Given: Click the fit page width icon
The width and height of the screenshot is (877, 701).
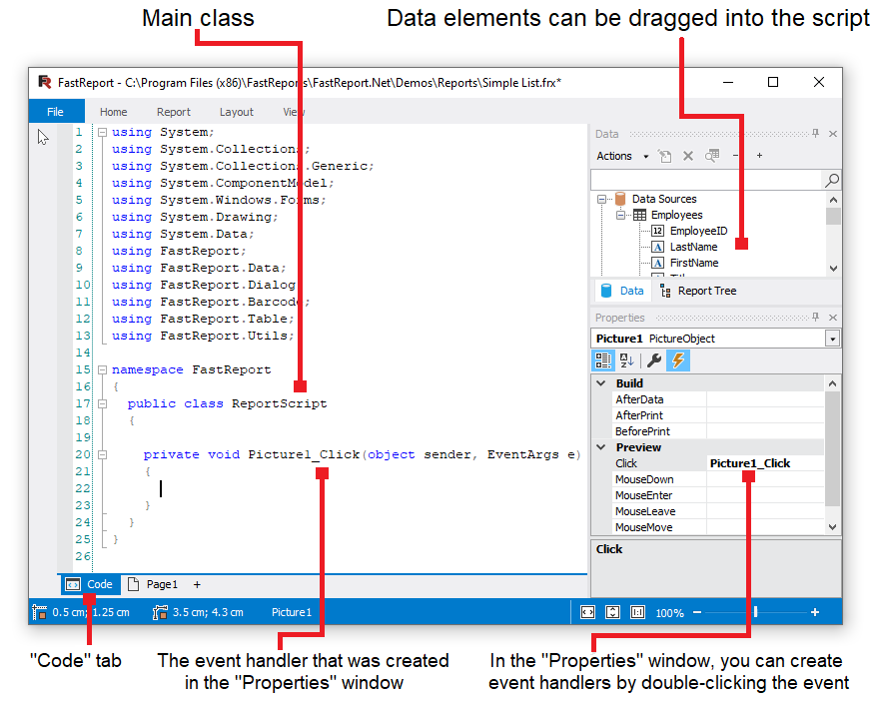Looking at the screenshot, I should (588, 612).
